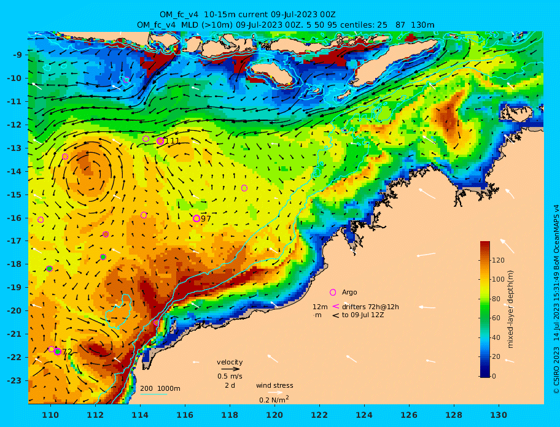560x427 pixels.
Task: Click the '0.5 m/s' velocity value
Action: tap(230, 376)
